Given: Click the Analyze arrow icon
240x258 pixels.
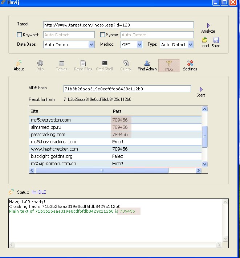Looking at the screenshot, I should tap(208, 25).
